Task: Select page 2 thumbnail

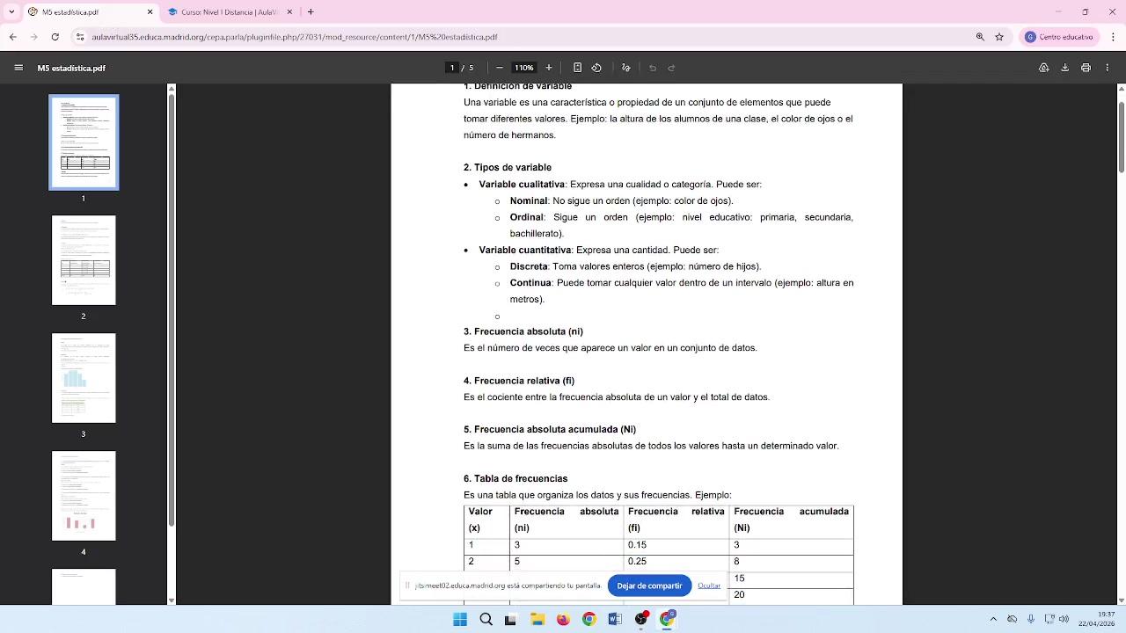Action: tap(84, 260)
